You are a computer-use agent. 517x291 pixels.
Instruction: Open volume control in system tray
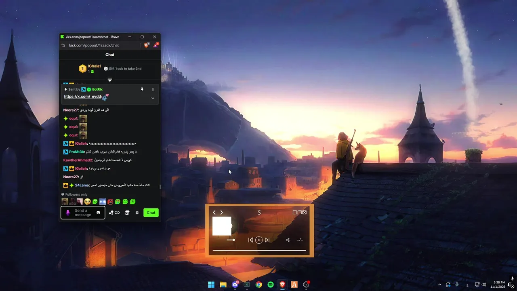coord(484,285)
